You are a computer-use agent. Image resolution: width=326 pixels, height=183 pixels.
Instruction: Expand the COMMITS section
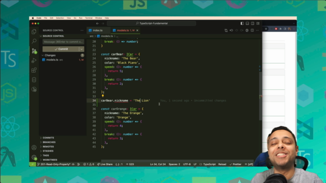tap(48, 138)
